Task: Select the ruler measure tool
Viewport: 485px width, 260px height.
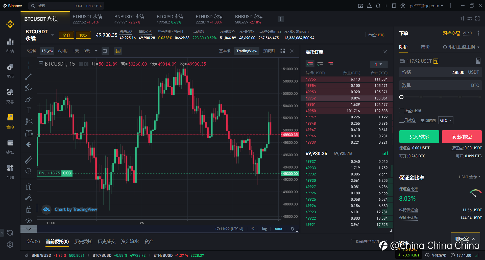Action: tap(29, 160)
